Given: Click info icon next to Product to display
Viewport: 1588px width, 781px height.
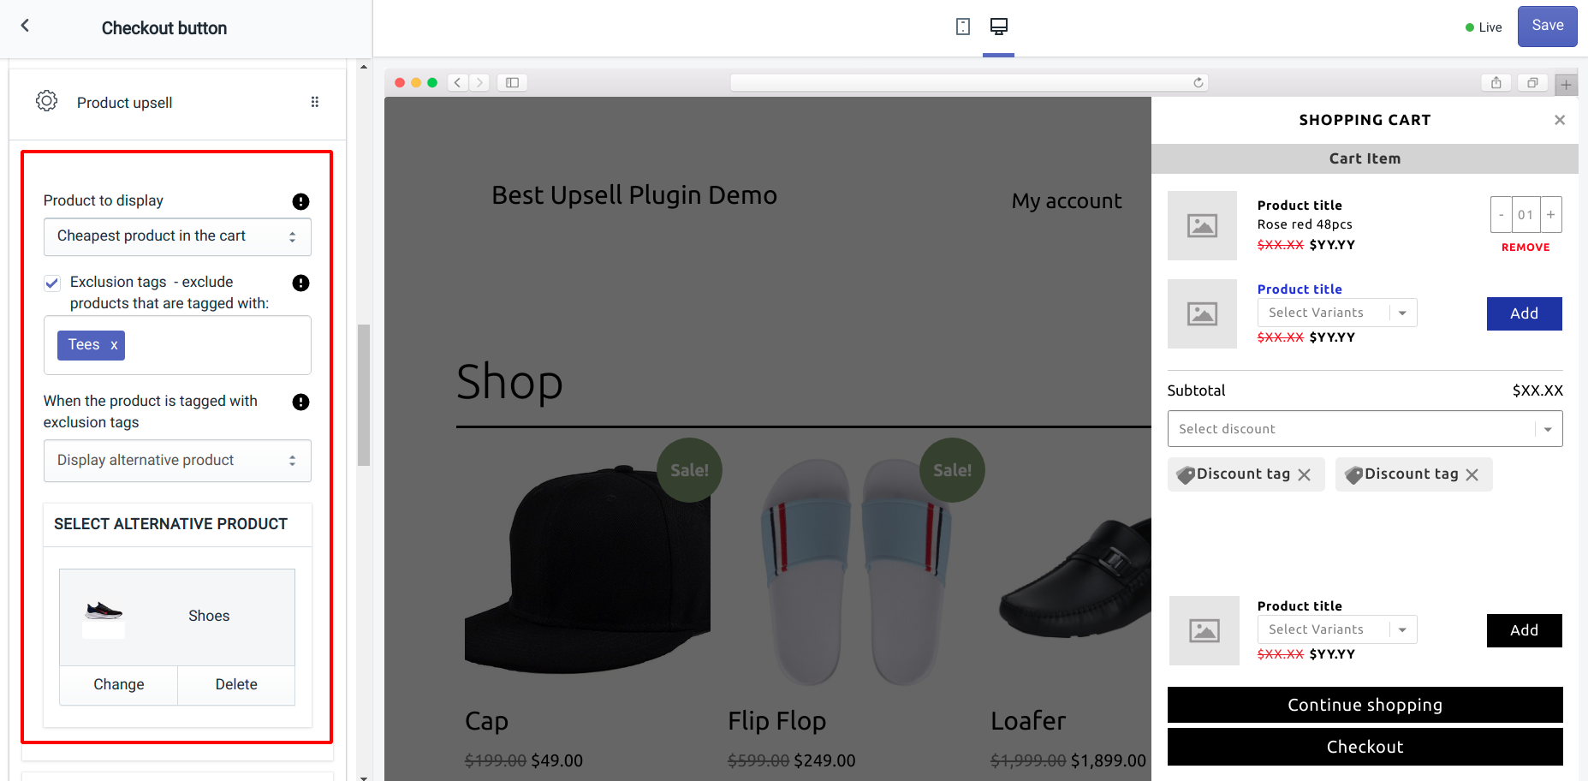Looking at the screenshot, I should [300, 201].
